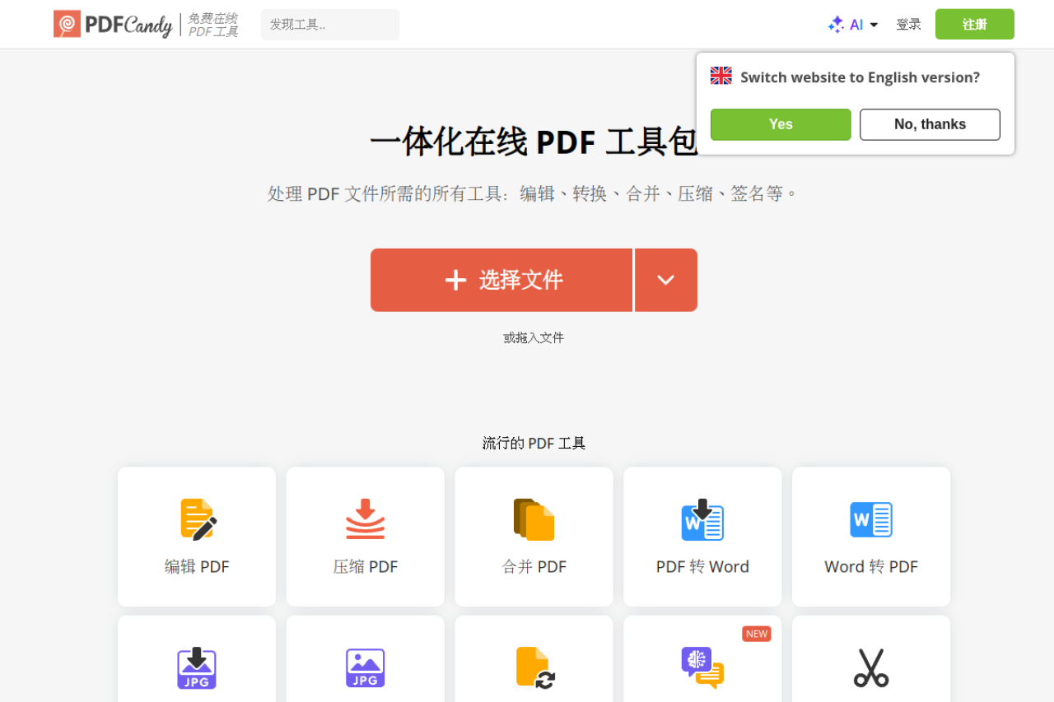Click the AI sparkle icon in header
This screenshot has width=1054, height=702.
[x=836, y=25]
